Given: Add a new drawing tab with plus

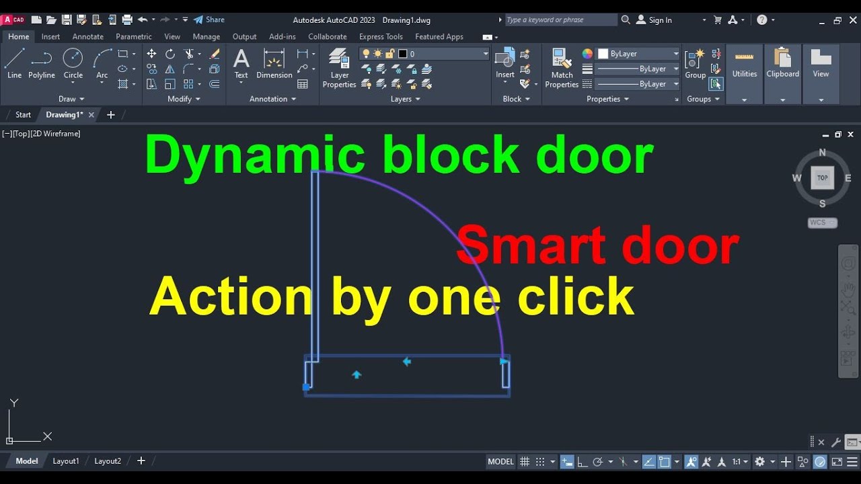Looking at the screenshot, I should 111,115.
